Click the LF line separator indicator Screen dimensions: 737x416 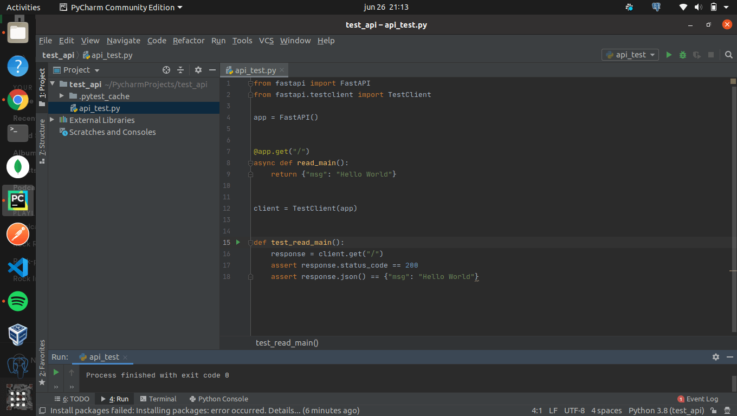point(553,411)
